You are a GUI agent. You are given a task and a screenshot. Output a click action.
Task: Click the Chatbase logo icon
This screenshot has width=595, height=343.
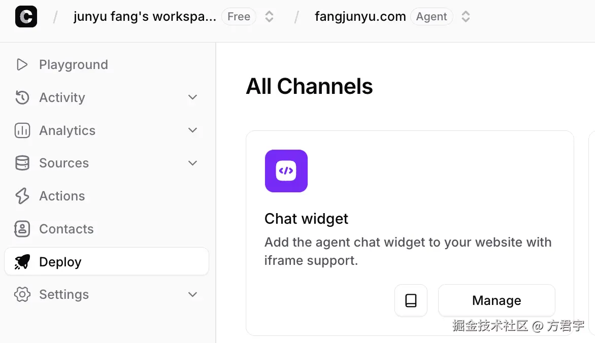(26, 17)
